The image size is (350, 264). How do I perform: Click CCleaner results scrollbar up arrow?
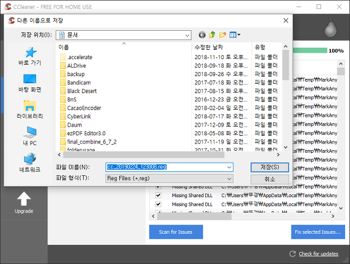341,64
